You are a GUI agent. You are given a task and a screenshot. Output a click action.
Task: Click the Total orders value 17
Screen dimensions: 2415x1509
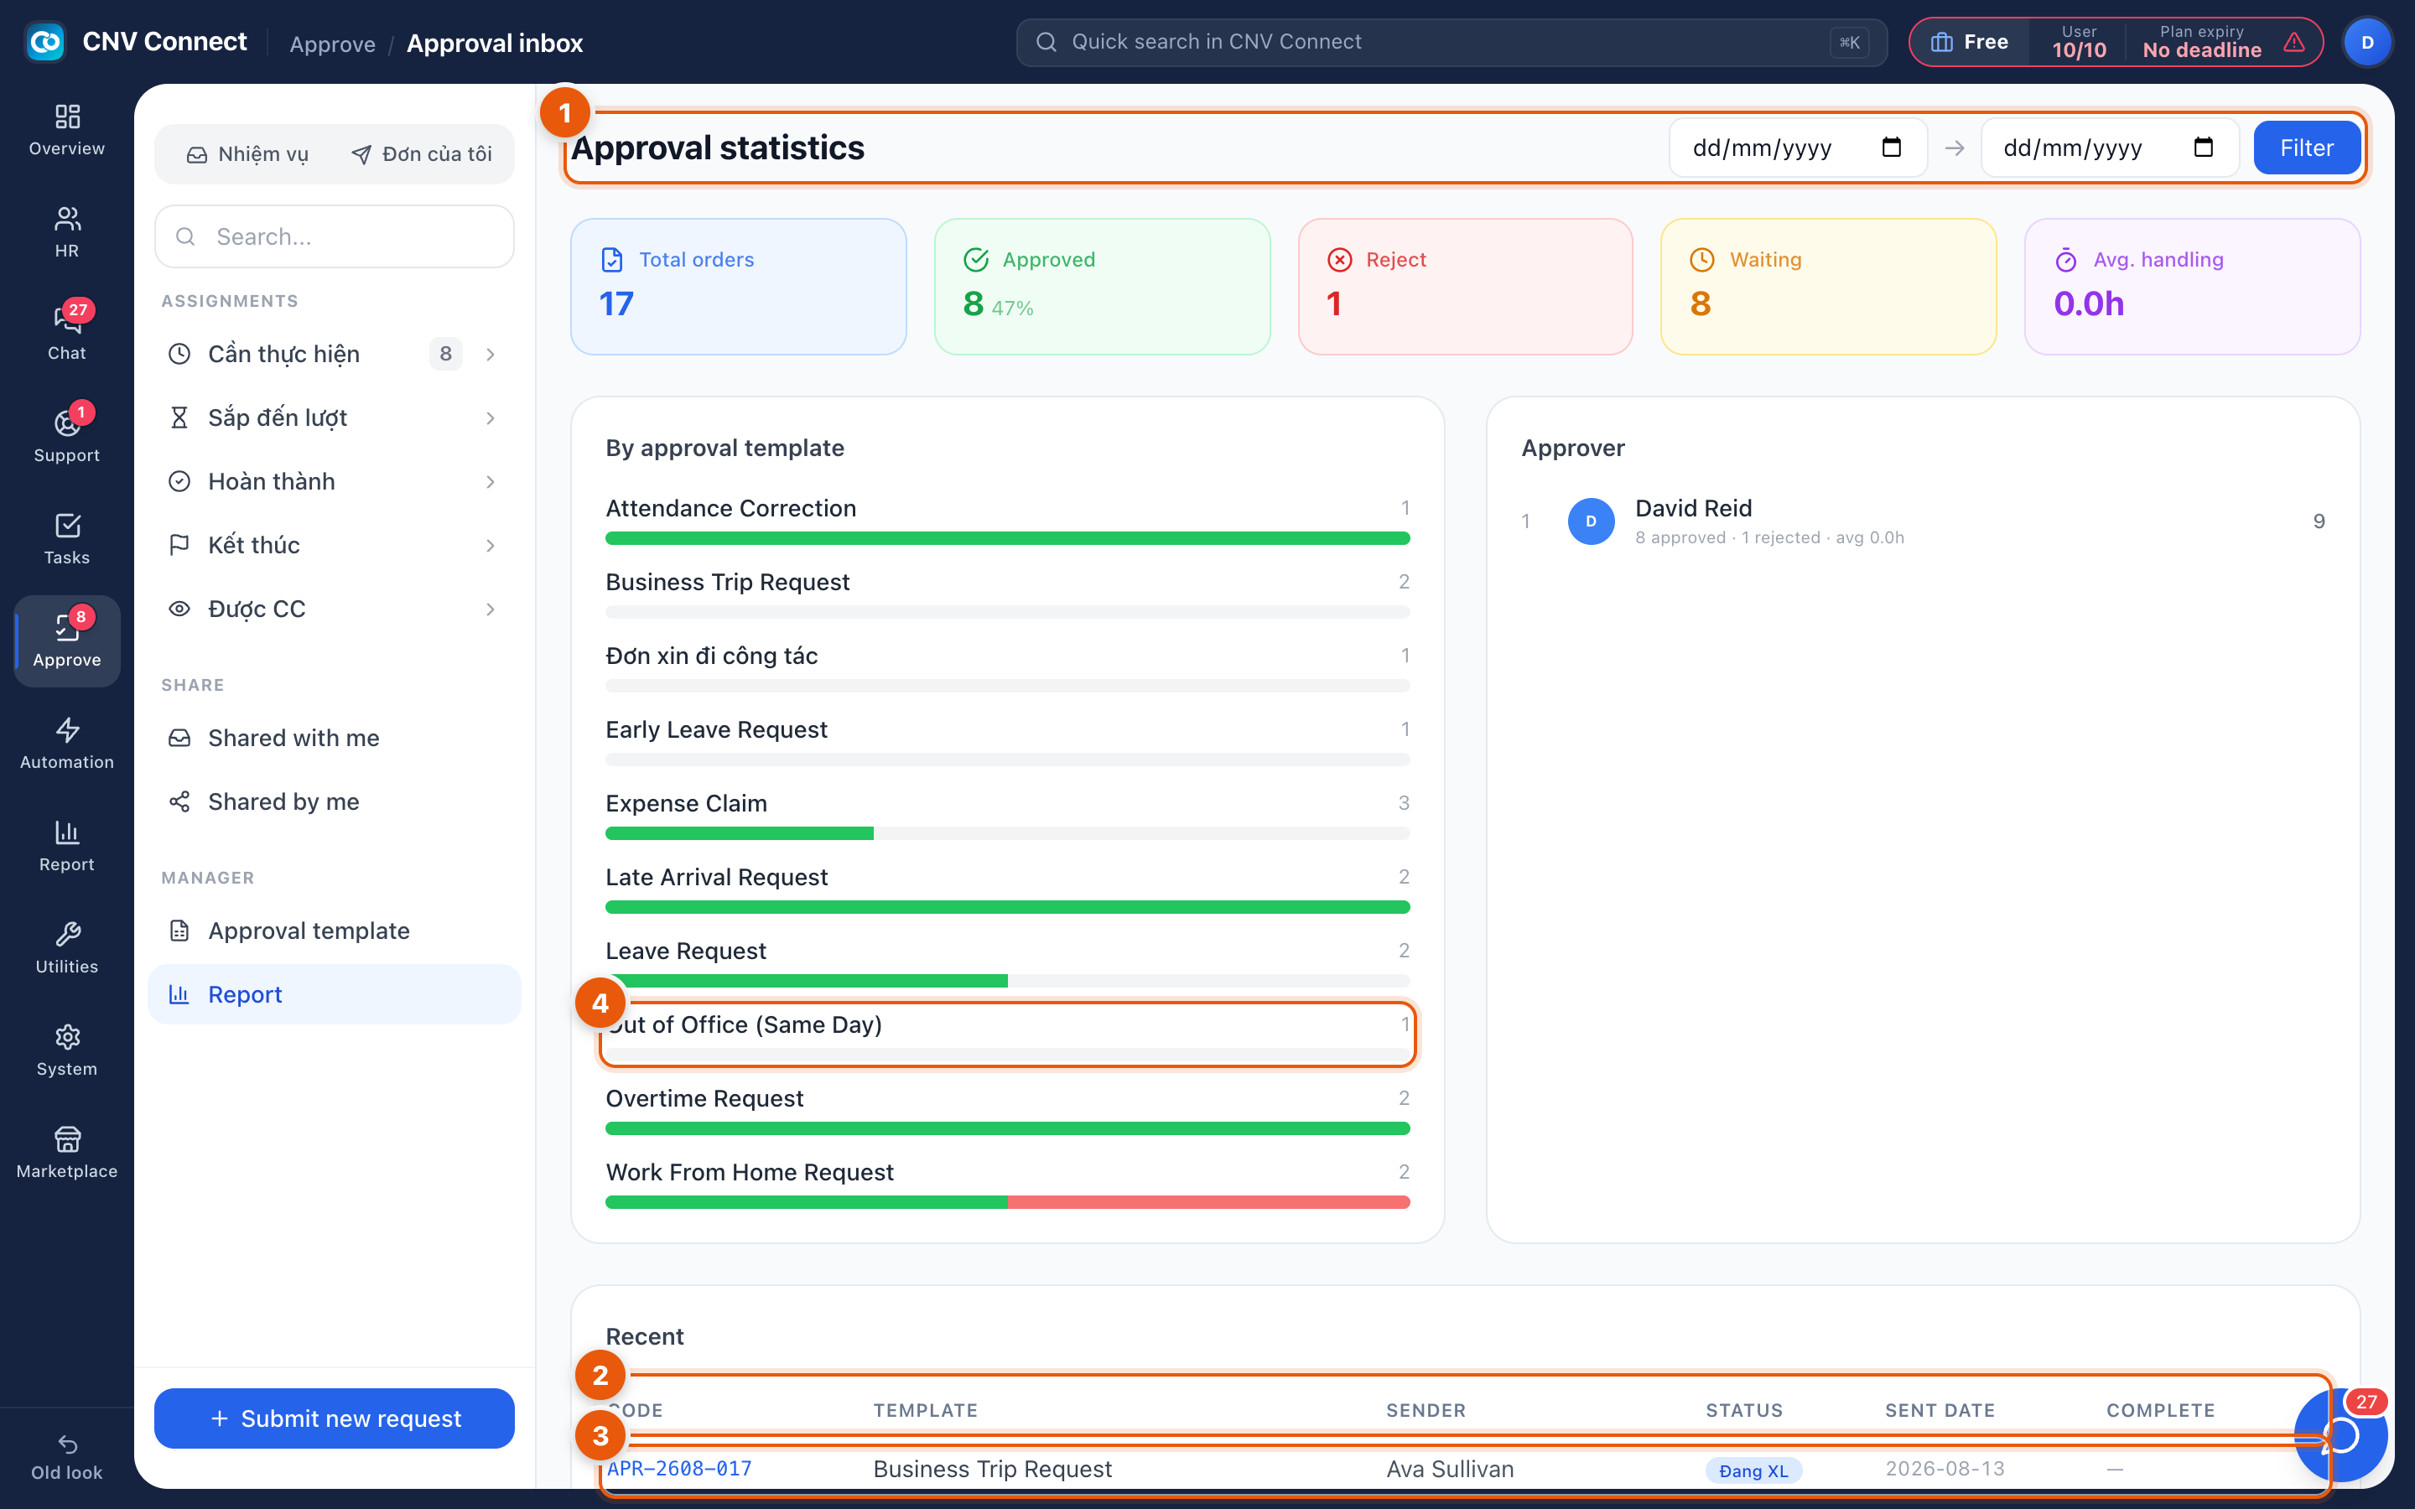615,303
